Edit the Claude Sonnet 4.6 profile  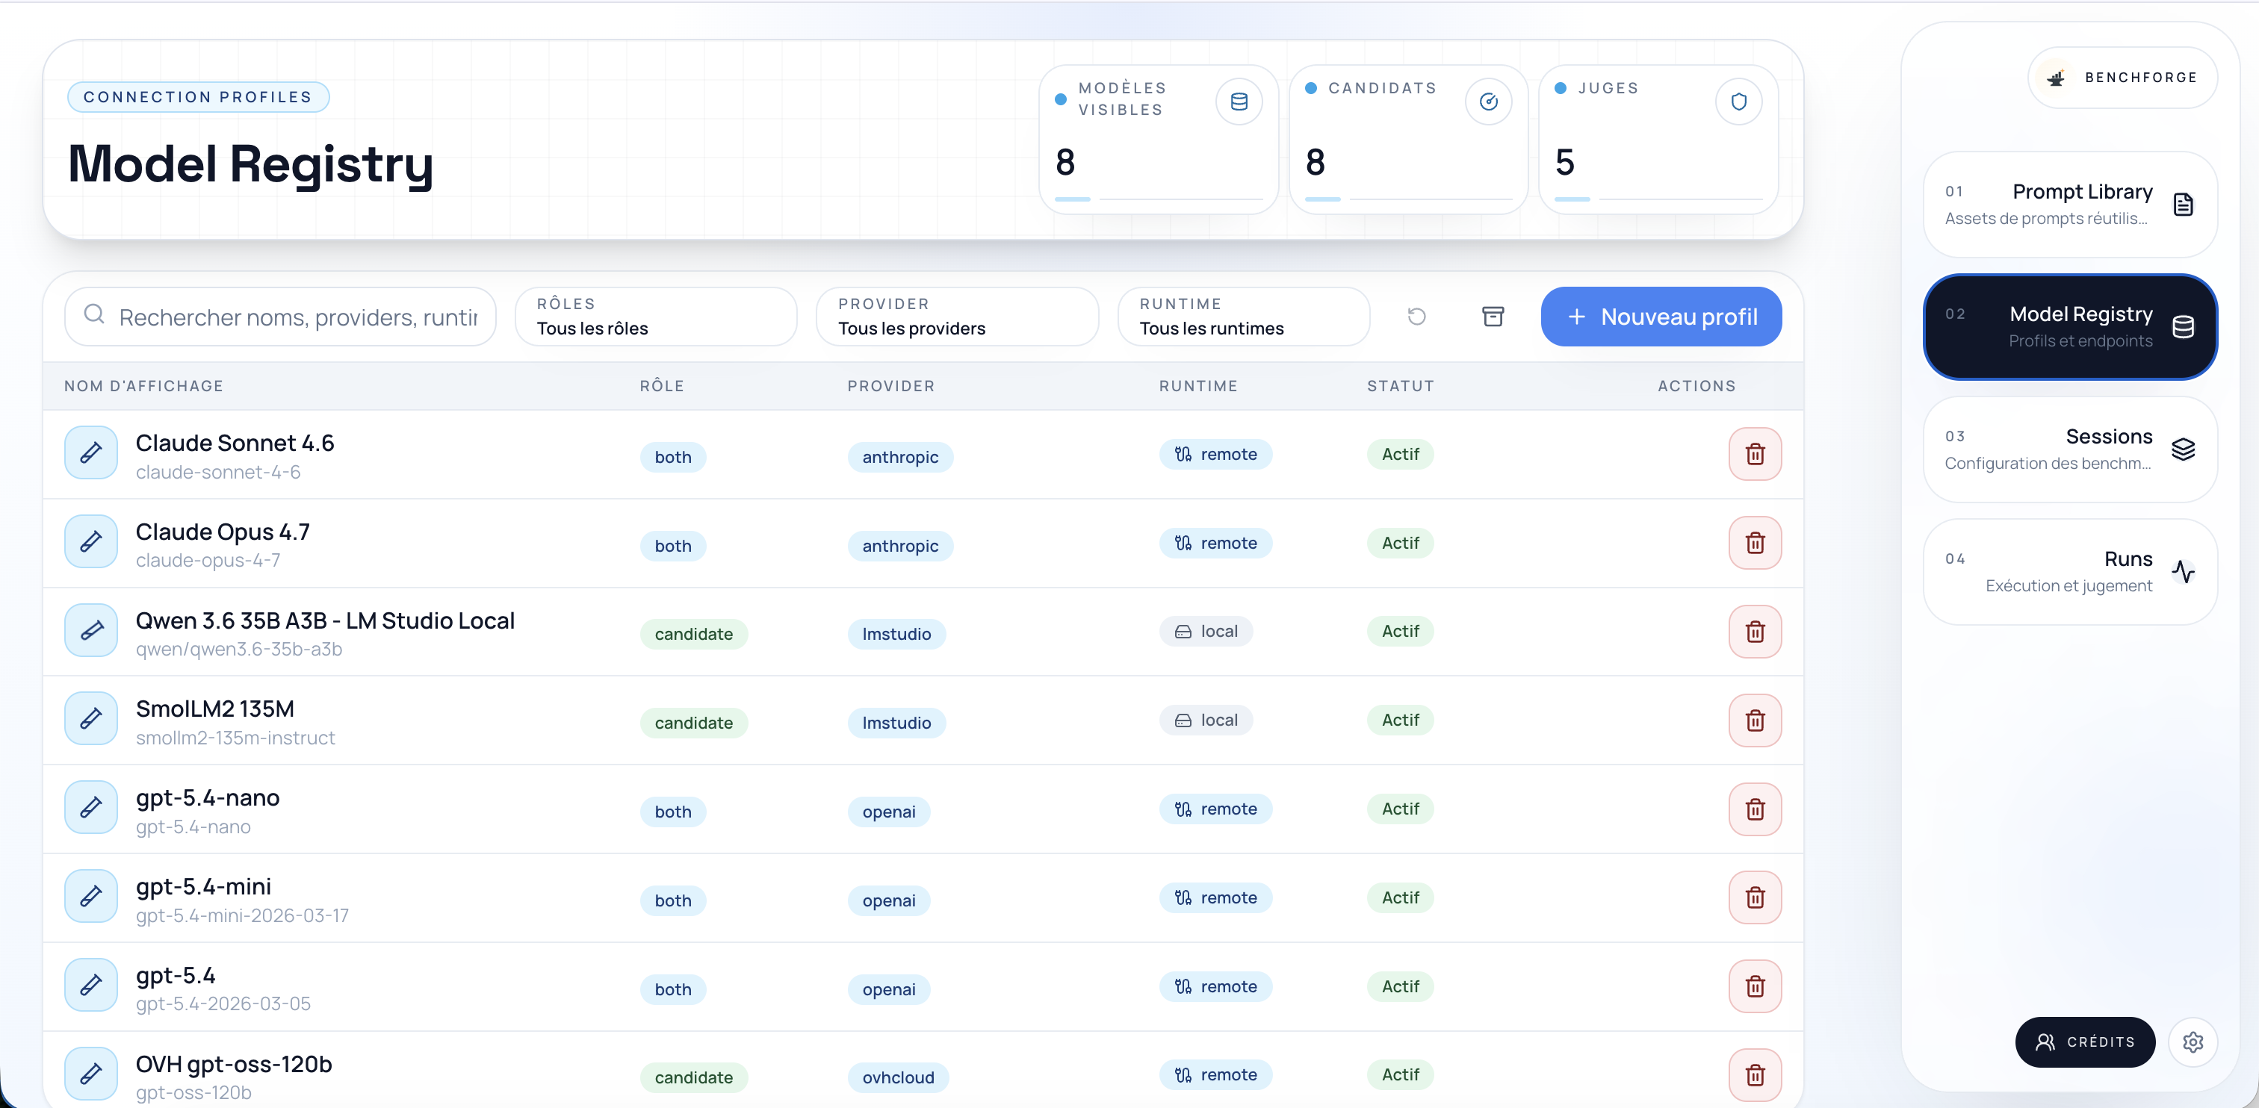pos(90,453)
